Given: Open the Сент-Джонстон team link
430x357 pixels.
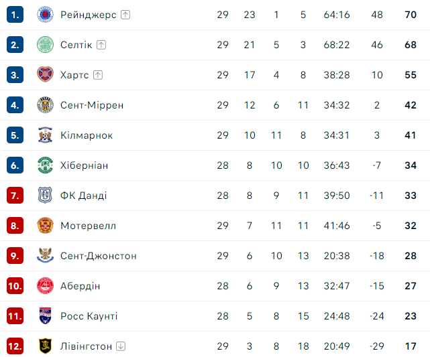Looking at the screenshot, I should coord(98,256).
